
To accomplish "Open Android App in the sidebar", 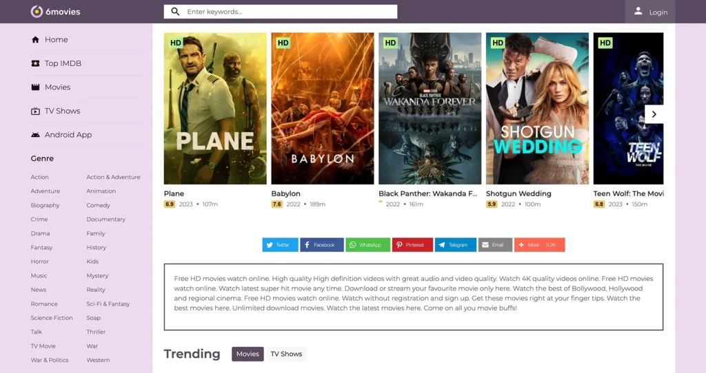I will [x=68, y=135].
